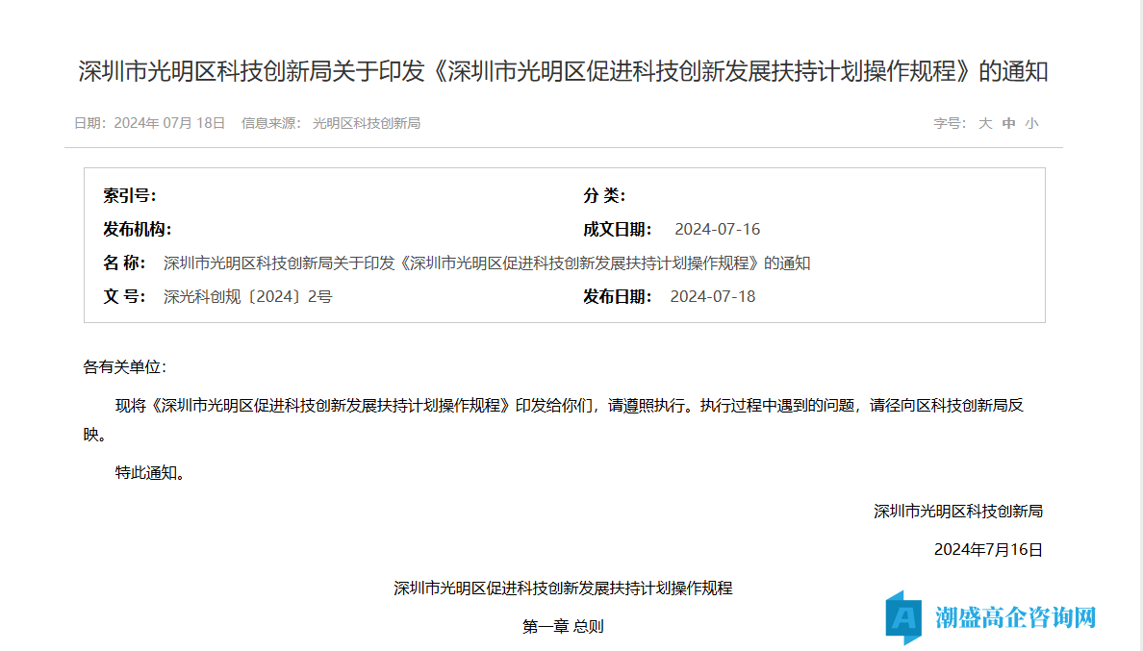The width and height of the screenshot is (1143, 651).
Task: Click the 字号 label
Action: 949,123
